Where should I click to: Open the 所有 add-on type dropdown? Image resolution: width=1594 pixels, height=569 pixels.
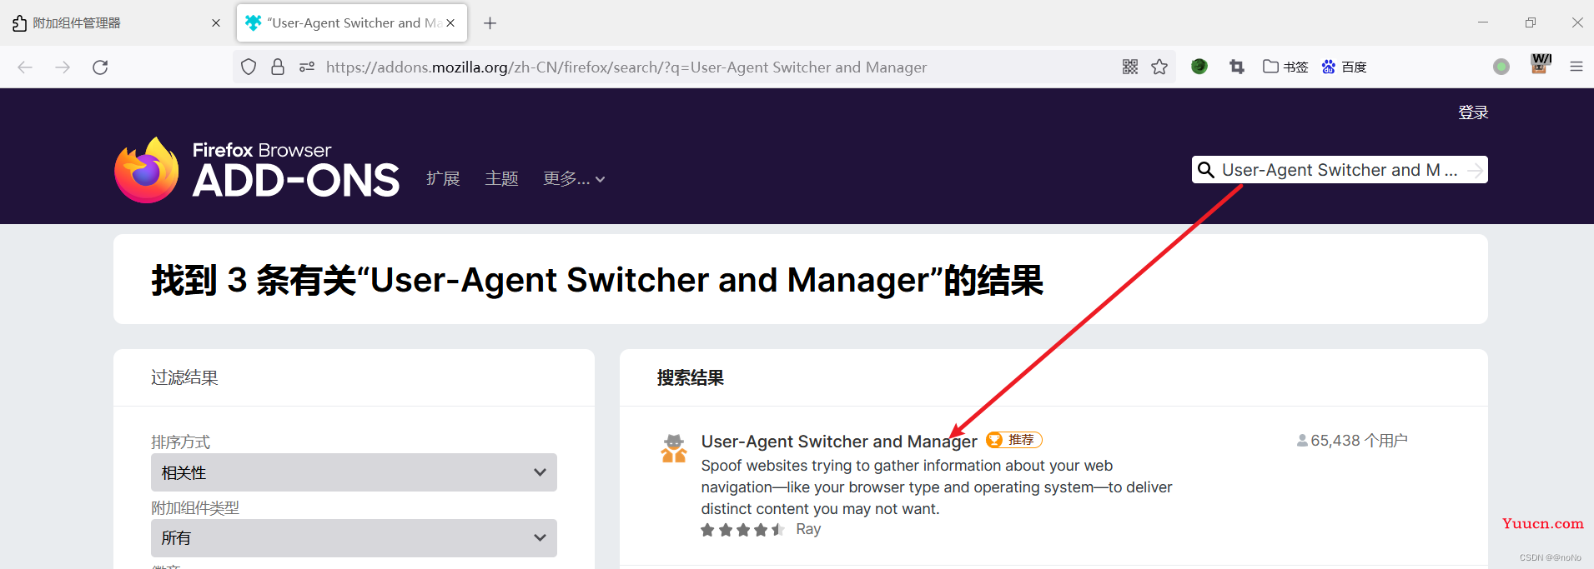[x=354, y=538]
